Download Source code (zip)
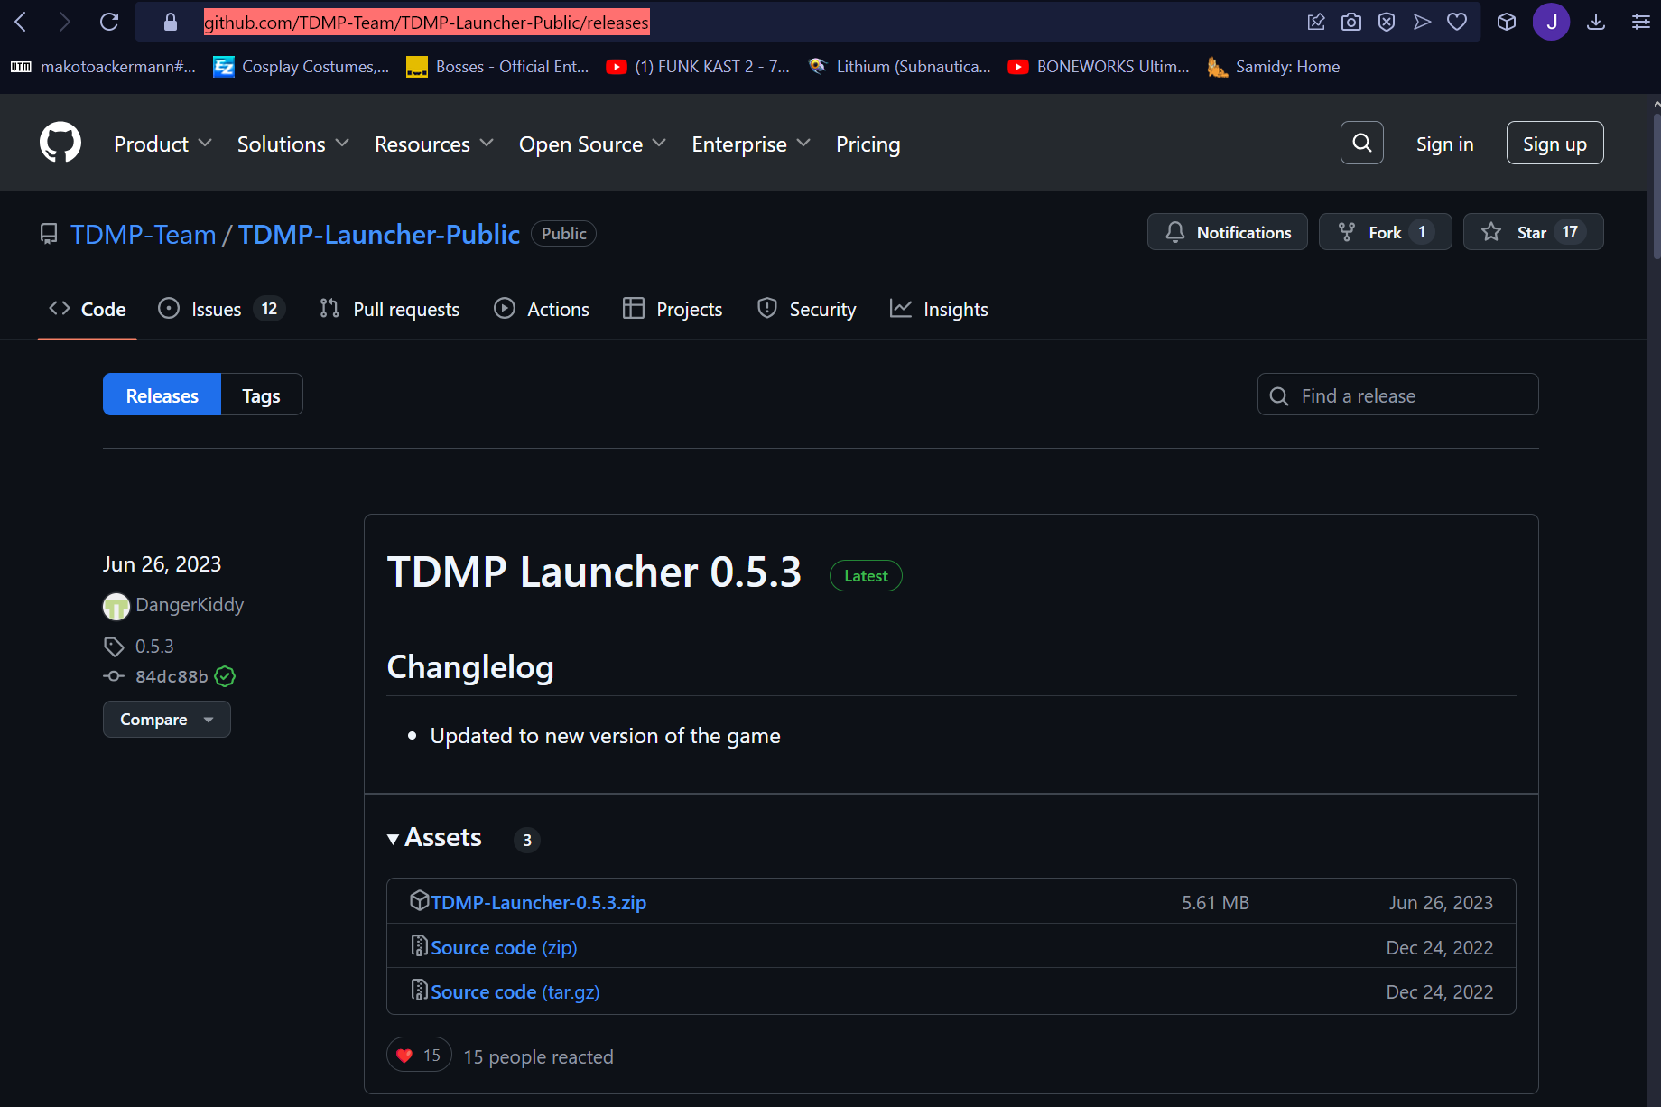The image size is (1661, 1107). [504, 947]
